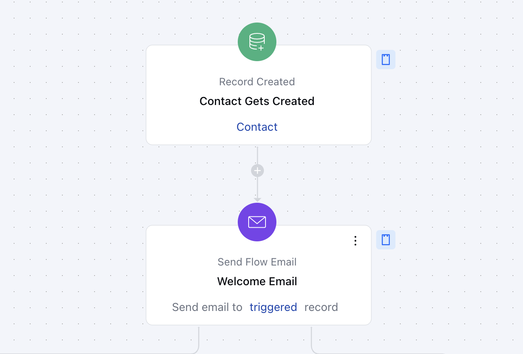The width and height of the screenshot is (523, 354).
Task: Click the Send Flow Email label
Action: pyautogui.click(x=257, y=262)
